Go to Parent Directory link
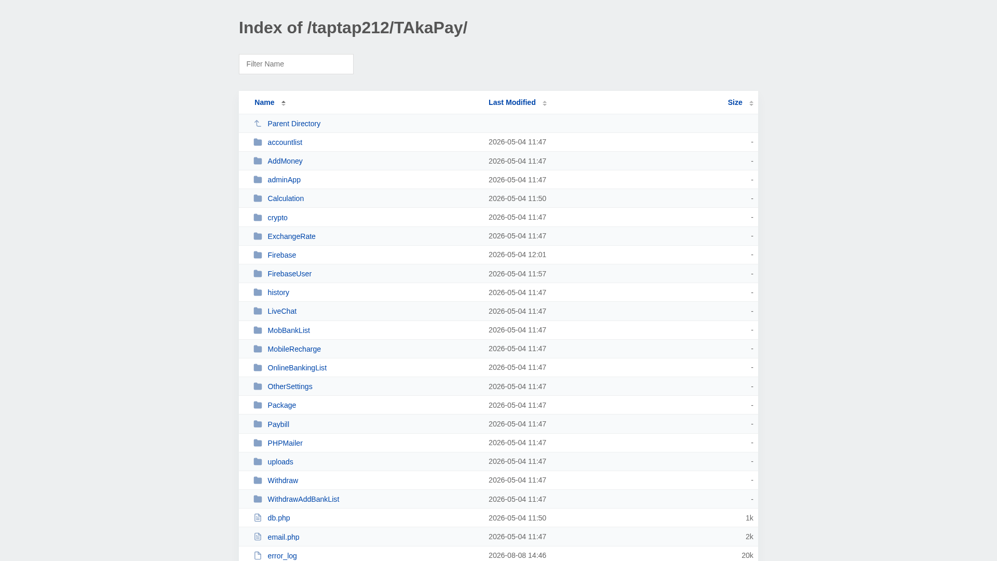This screenshot has width=997, height=561. (x=294, y=124)
